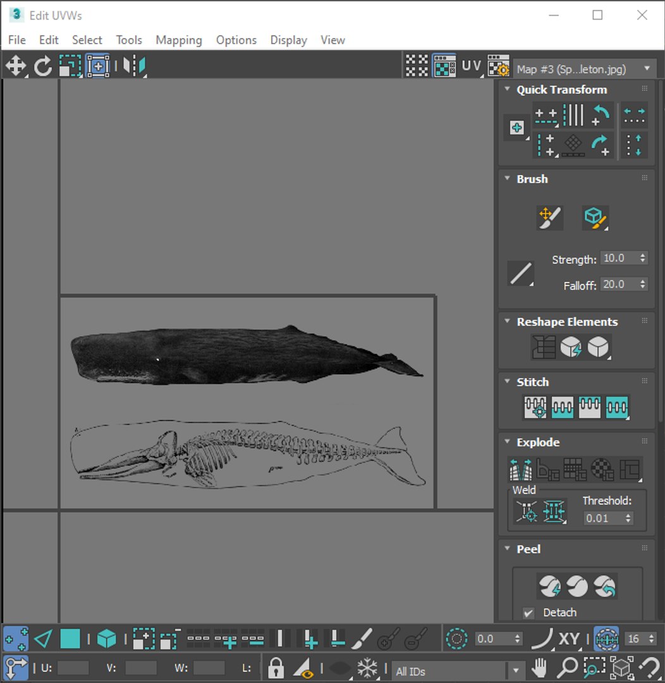Toggle show active map in dialog
Viewport: 665px width, 683px height.
pos(444,66)
